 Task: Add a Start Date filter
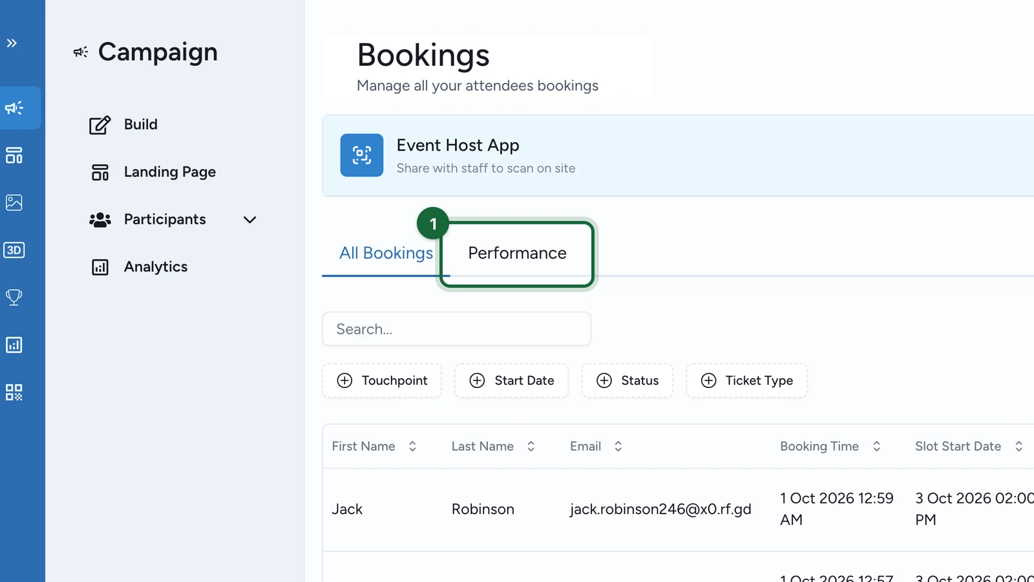click(x=511, y=381)
